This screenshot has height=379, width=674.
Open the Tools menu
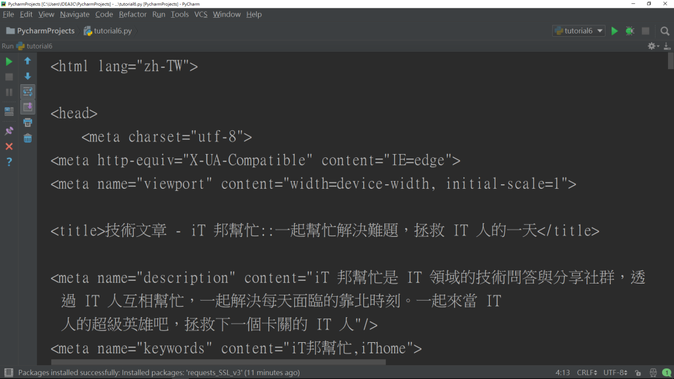click(x=180, y=14)
